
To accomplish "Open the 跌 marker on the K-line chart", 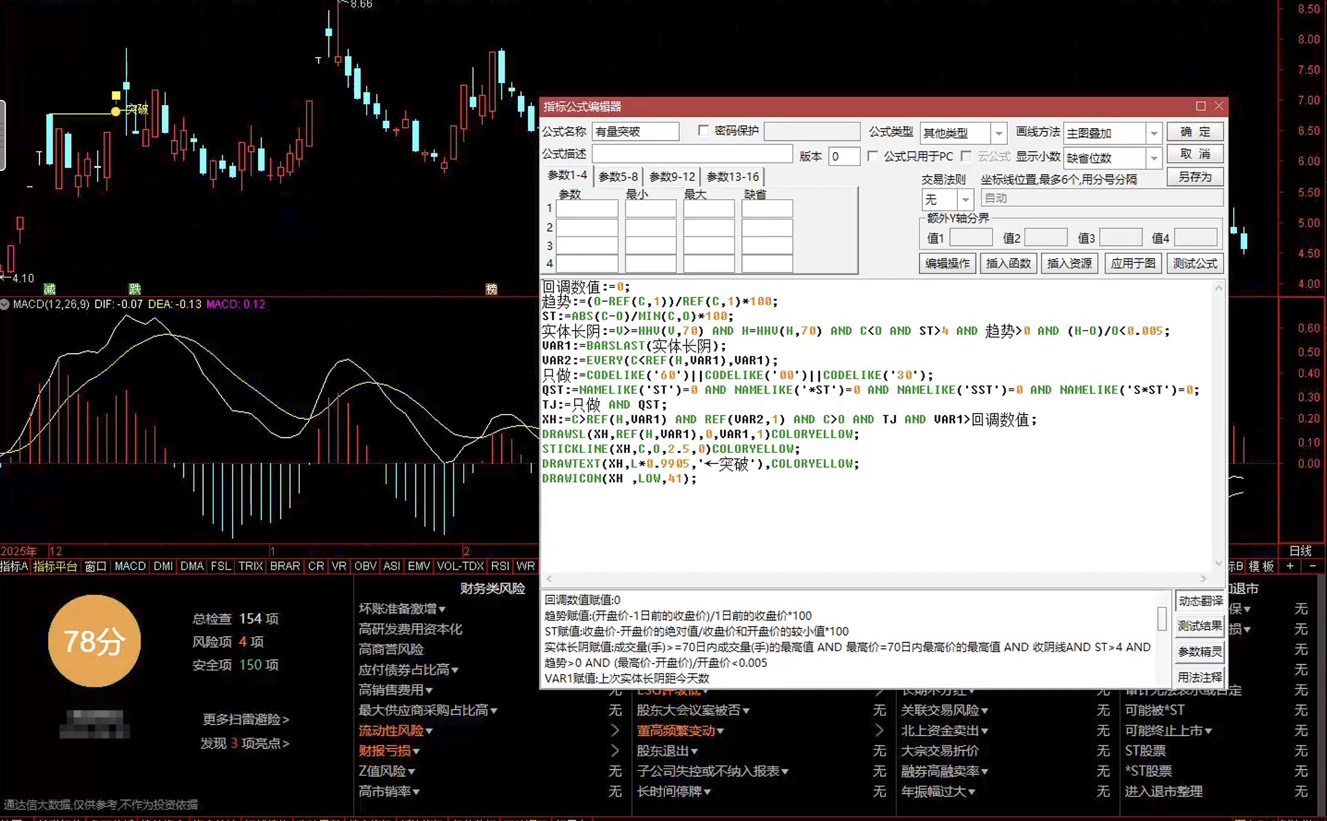I will [x=135, y=289].
